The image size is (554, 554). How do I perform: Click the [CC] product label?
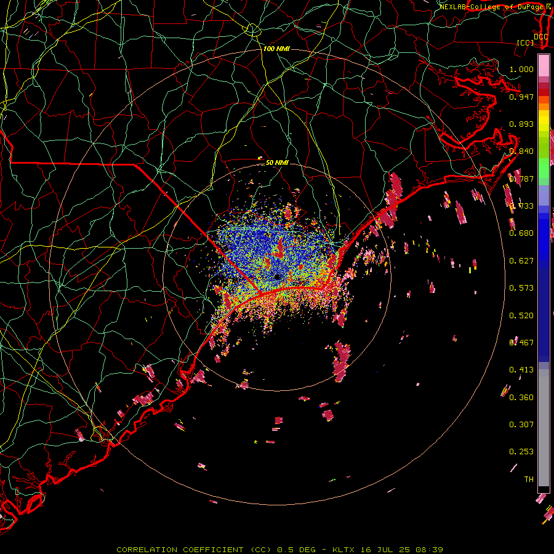(x=526, y=42)
